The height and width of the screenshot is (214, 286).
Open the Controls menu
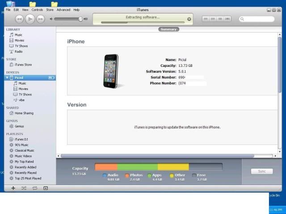tap(37, 9)
